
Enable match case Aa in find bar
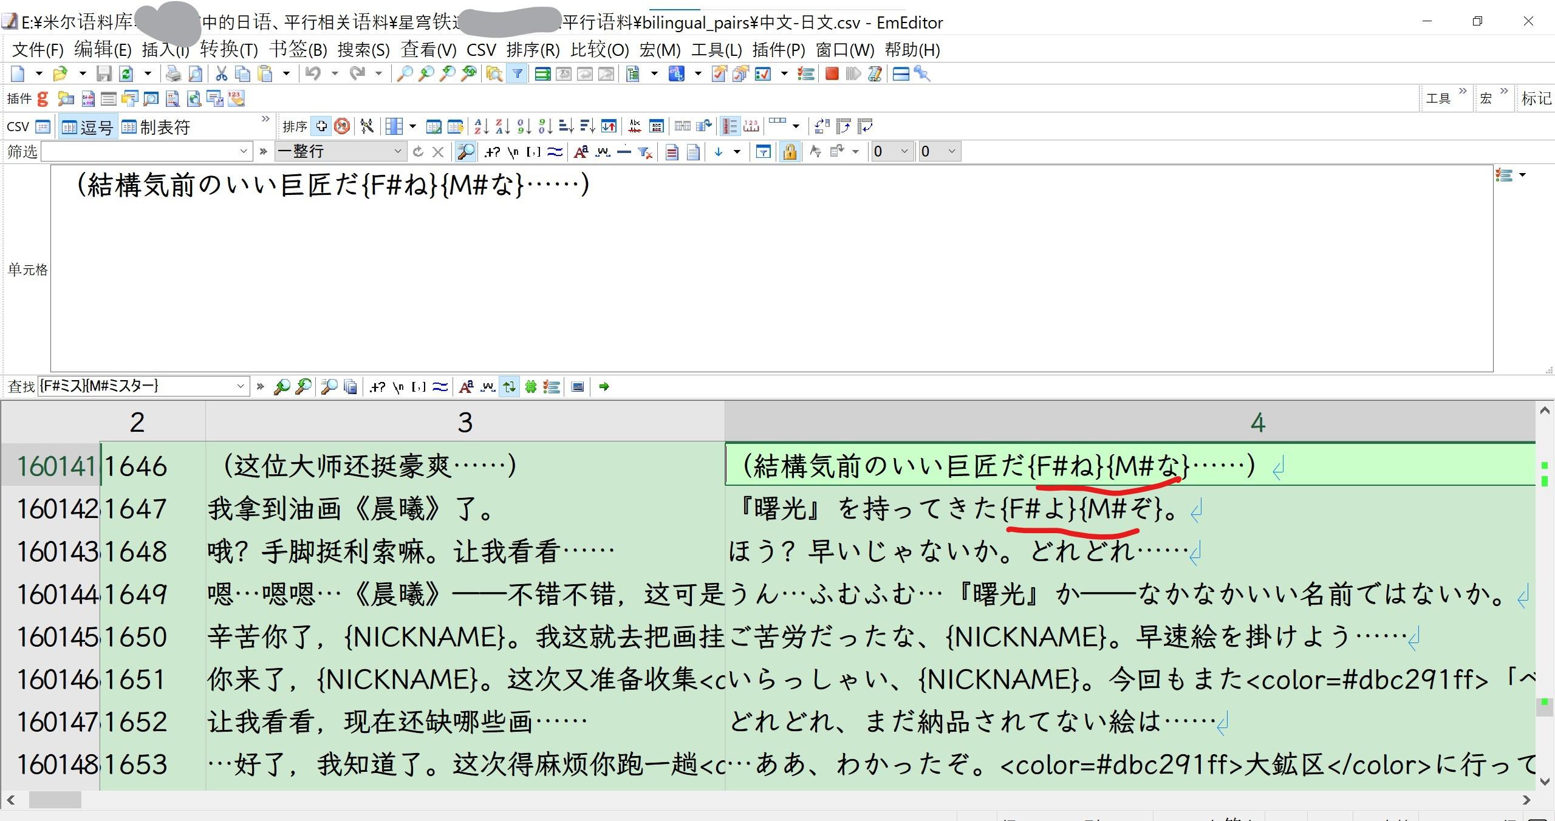(x=465, y=386)
